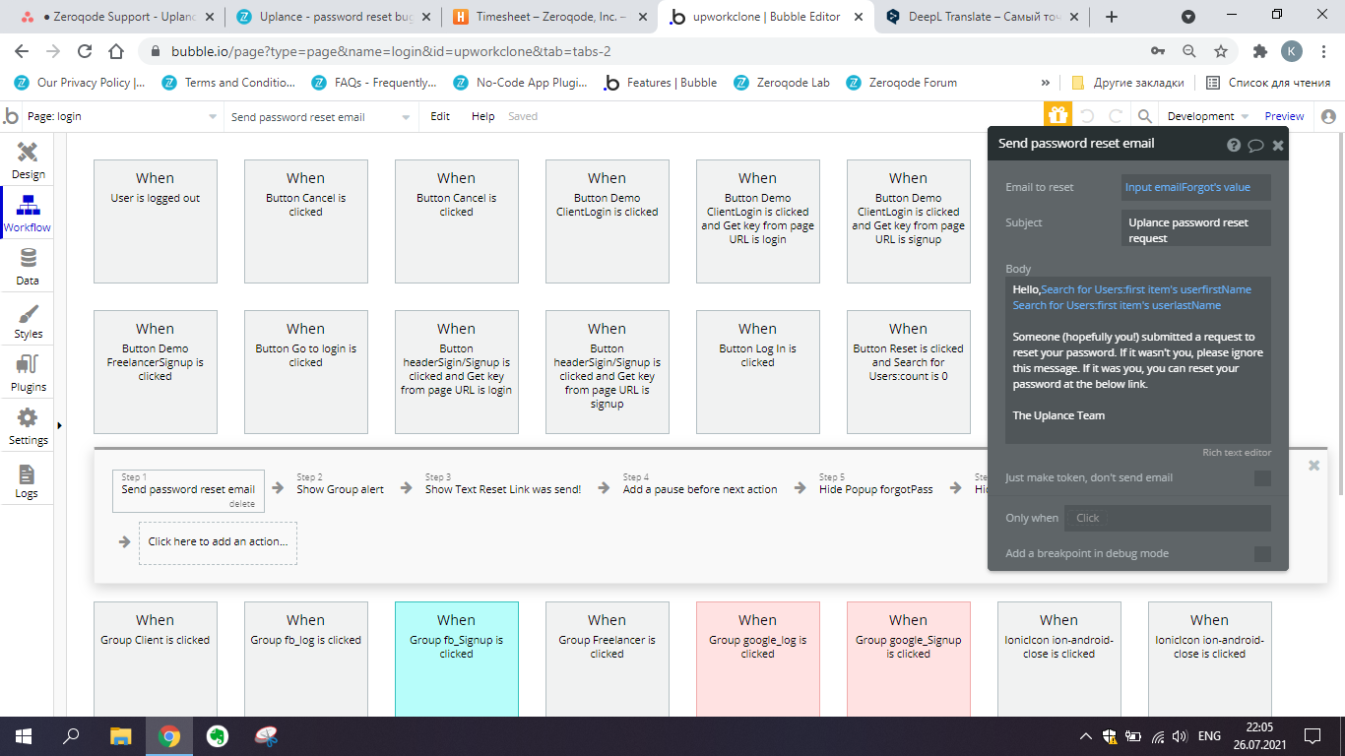
Task: Toggle Add a breakpoint in debug mode
Action: [x=1262, y=554]
